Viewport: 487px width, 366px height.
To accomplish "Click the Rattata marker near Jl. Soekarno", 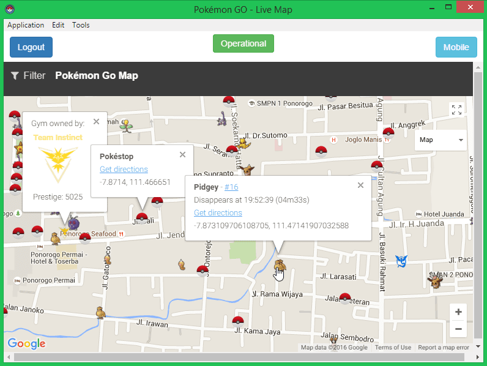I will click(221, 119).
